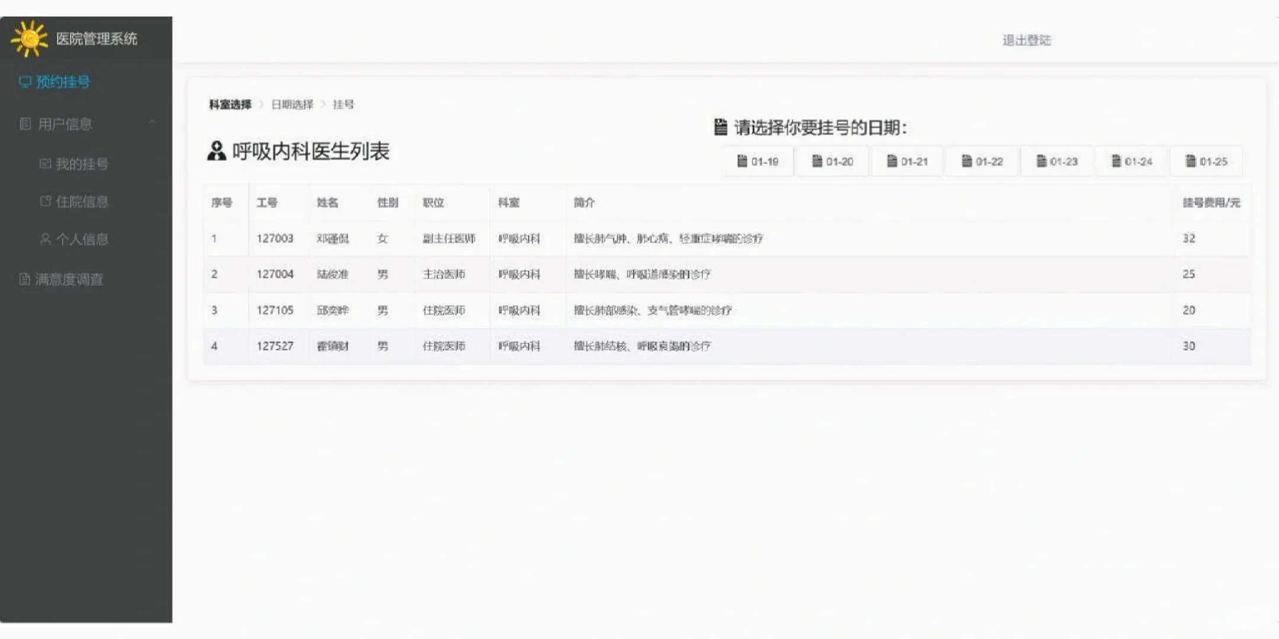Select doctor 邓逢侃 in the table

[332, 239]
